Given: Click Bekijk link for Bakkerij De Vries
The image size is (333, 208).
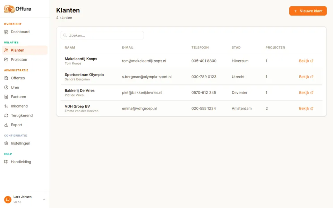Looking at the screenshot, I should tap(306, 93).
